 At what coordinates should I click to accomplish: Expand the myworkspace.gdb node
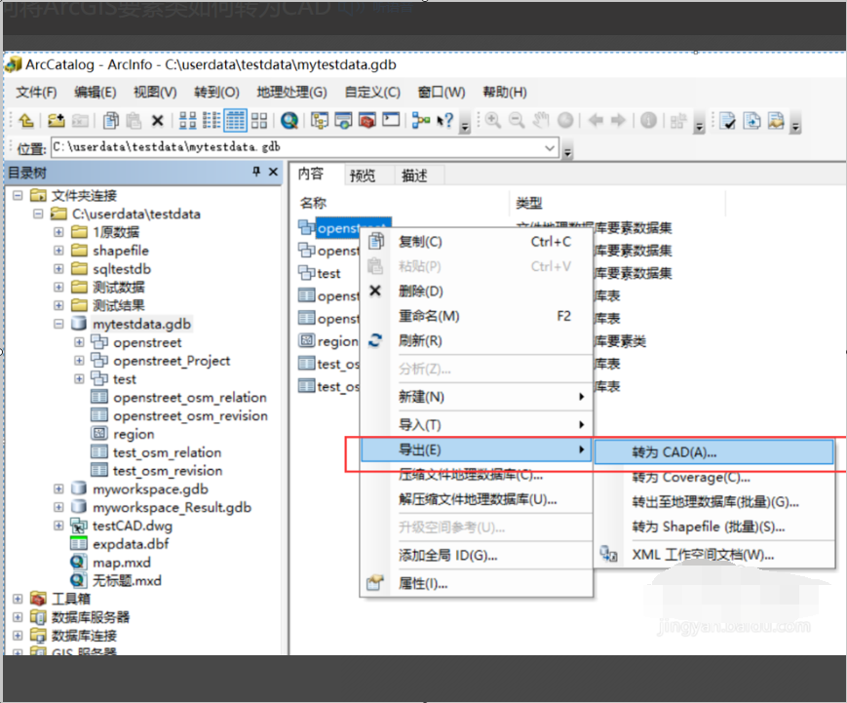58,489
